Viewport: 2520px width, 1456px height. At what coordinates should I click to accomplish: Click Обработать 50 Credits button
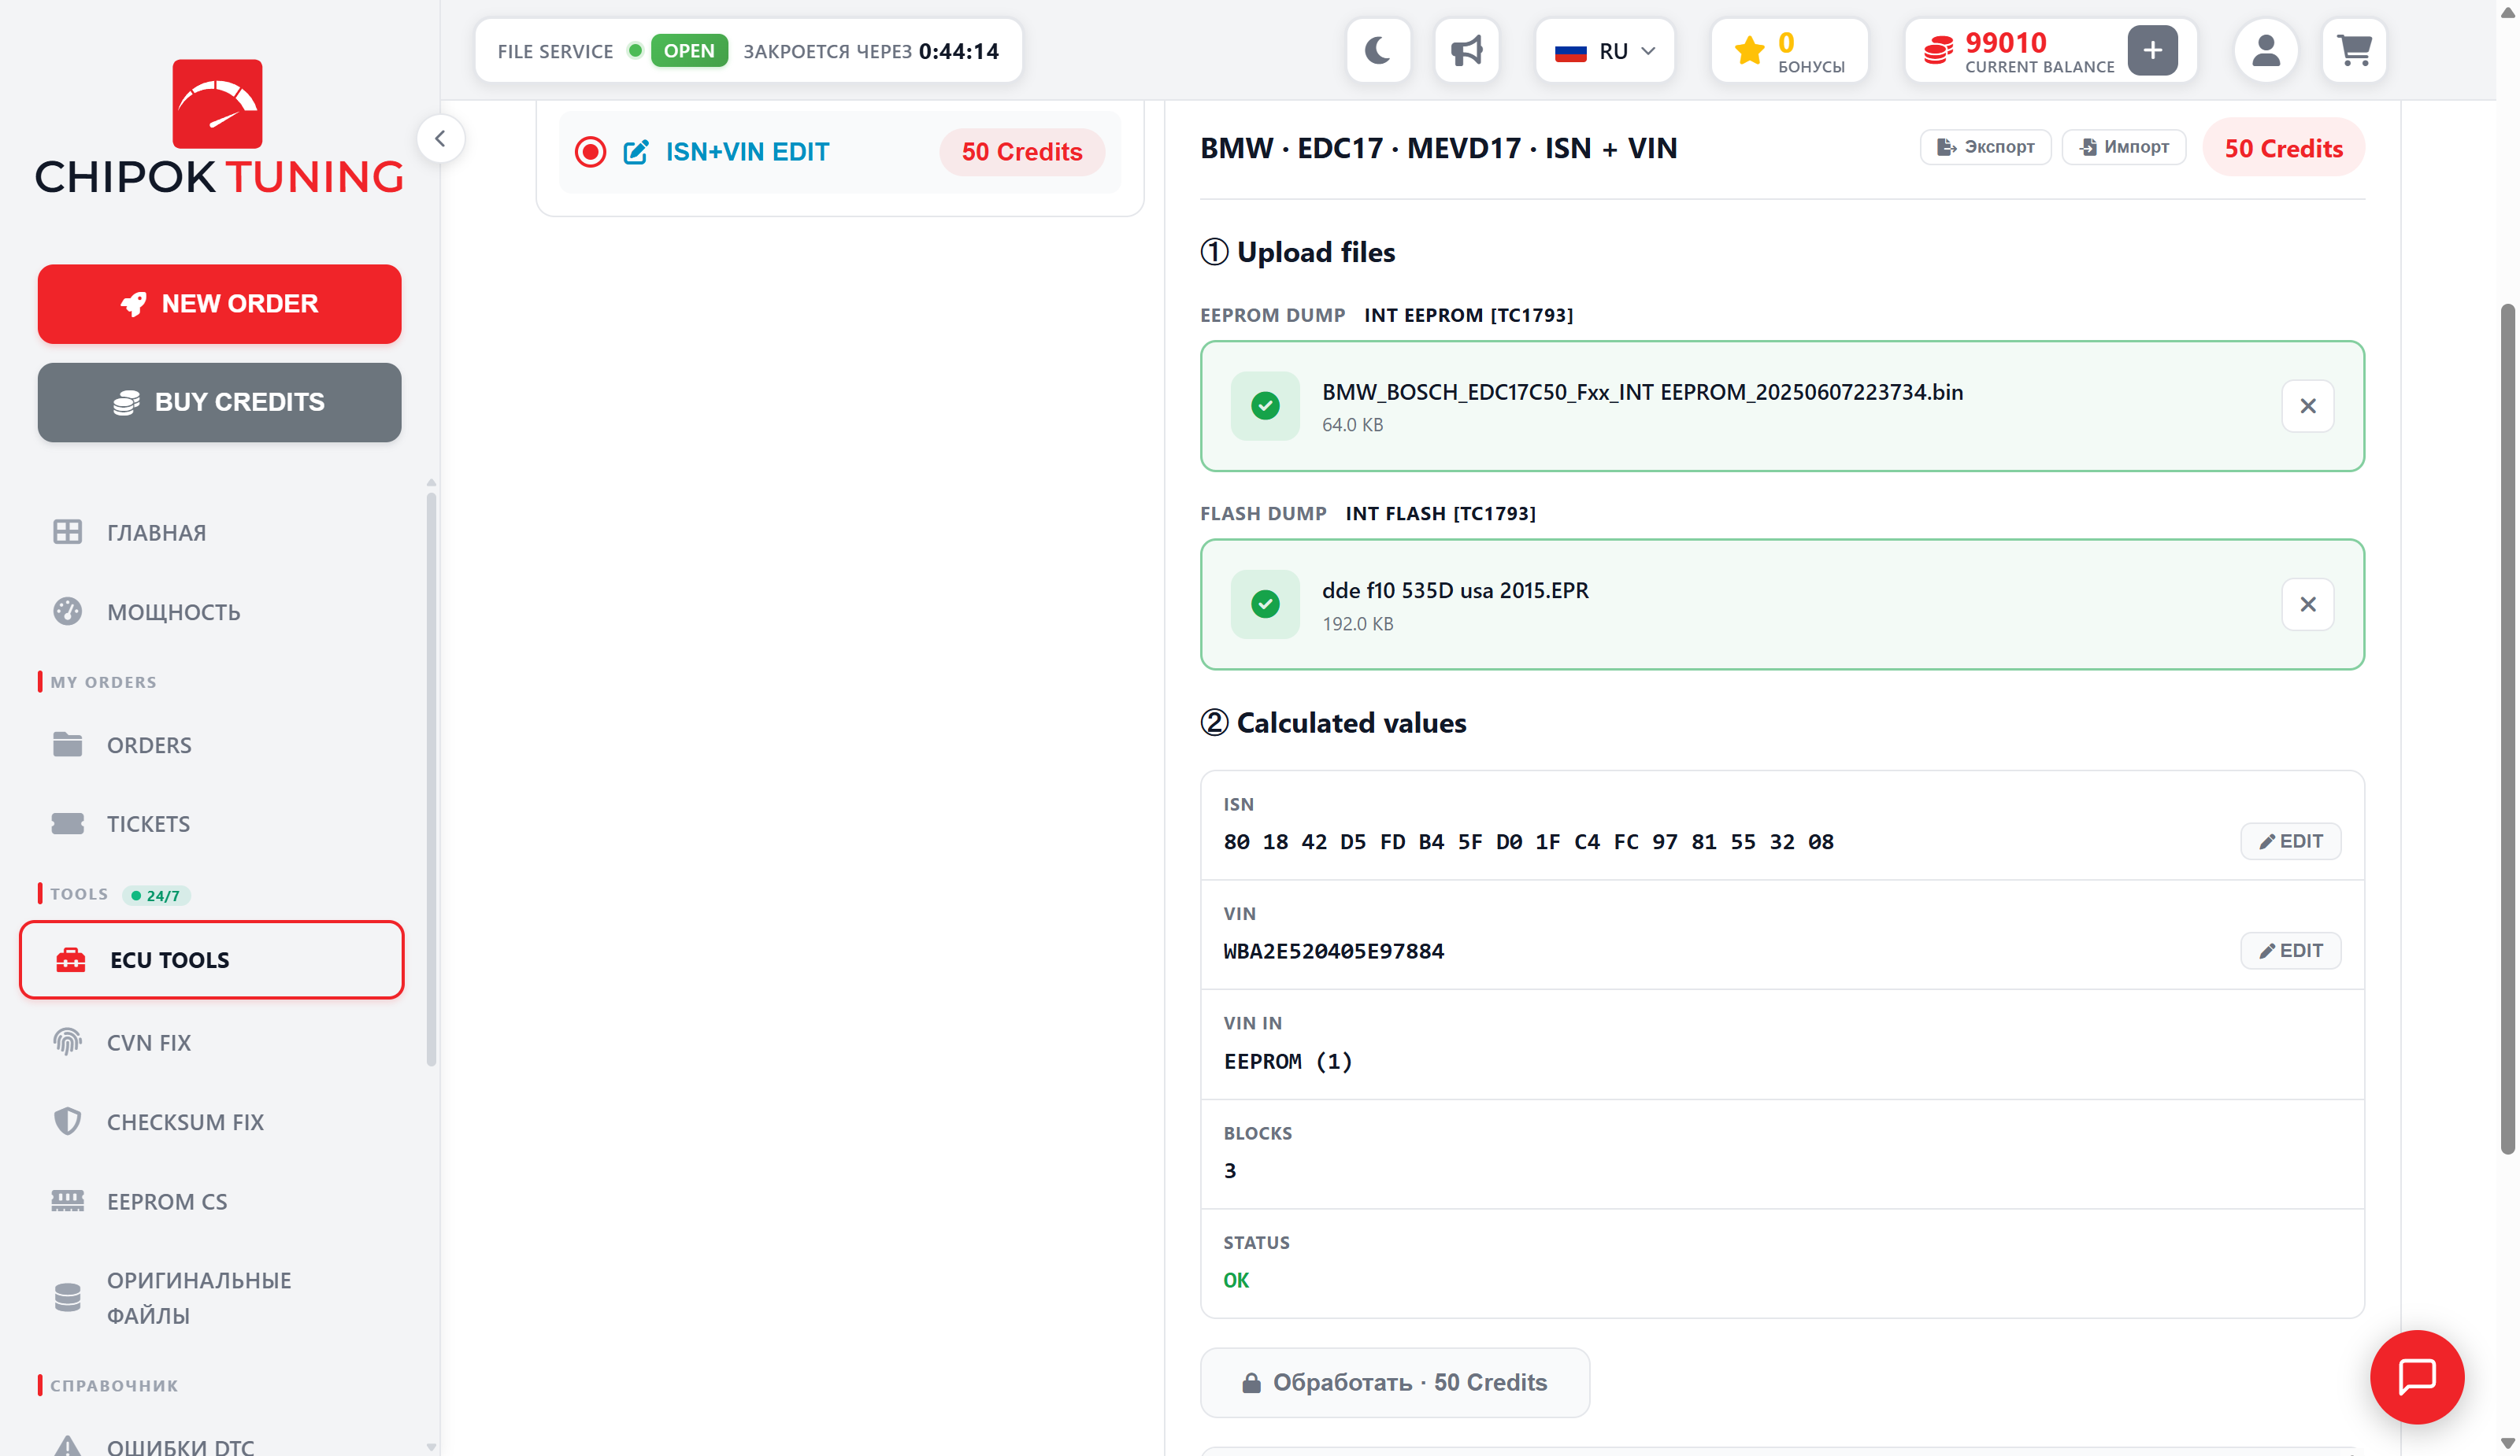point(1395,1382)
